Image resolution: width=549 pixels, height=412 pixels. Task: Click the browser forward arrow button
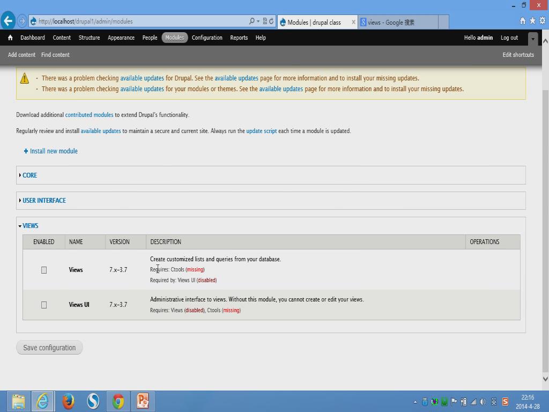point(21,21)
